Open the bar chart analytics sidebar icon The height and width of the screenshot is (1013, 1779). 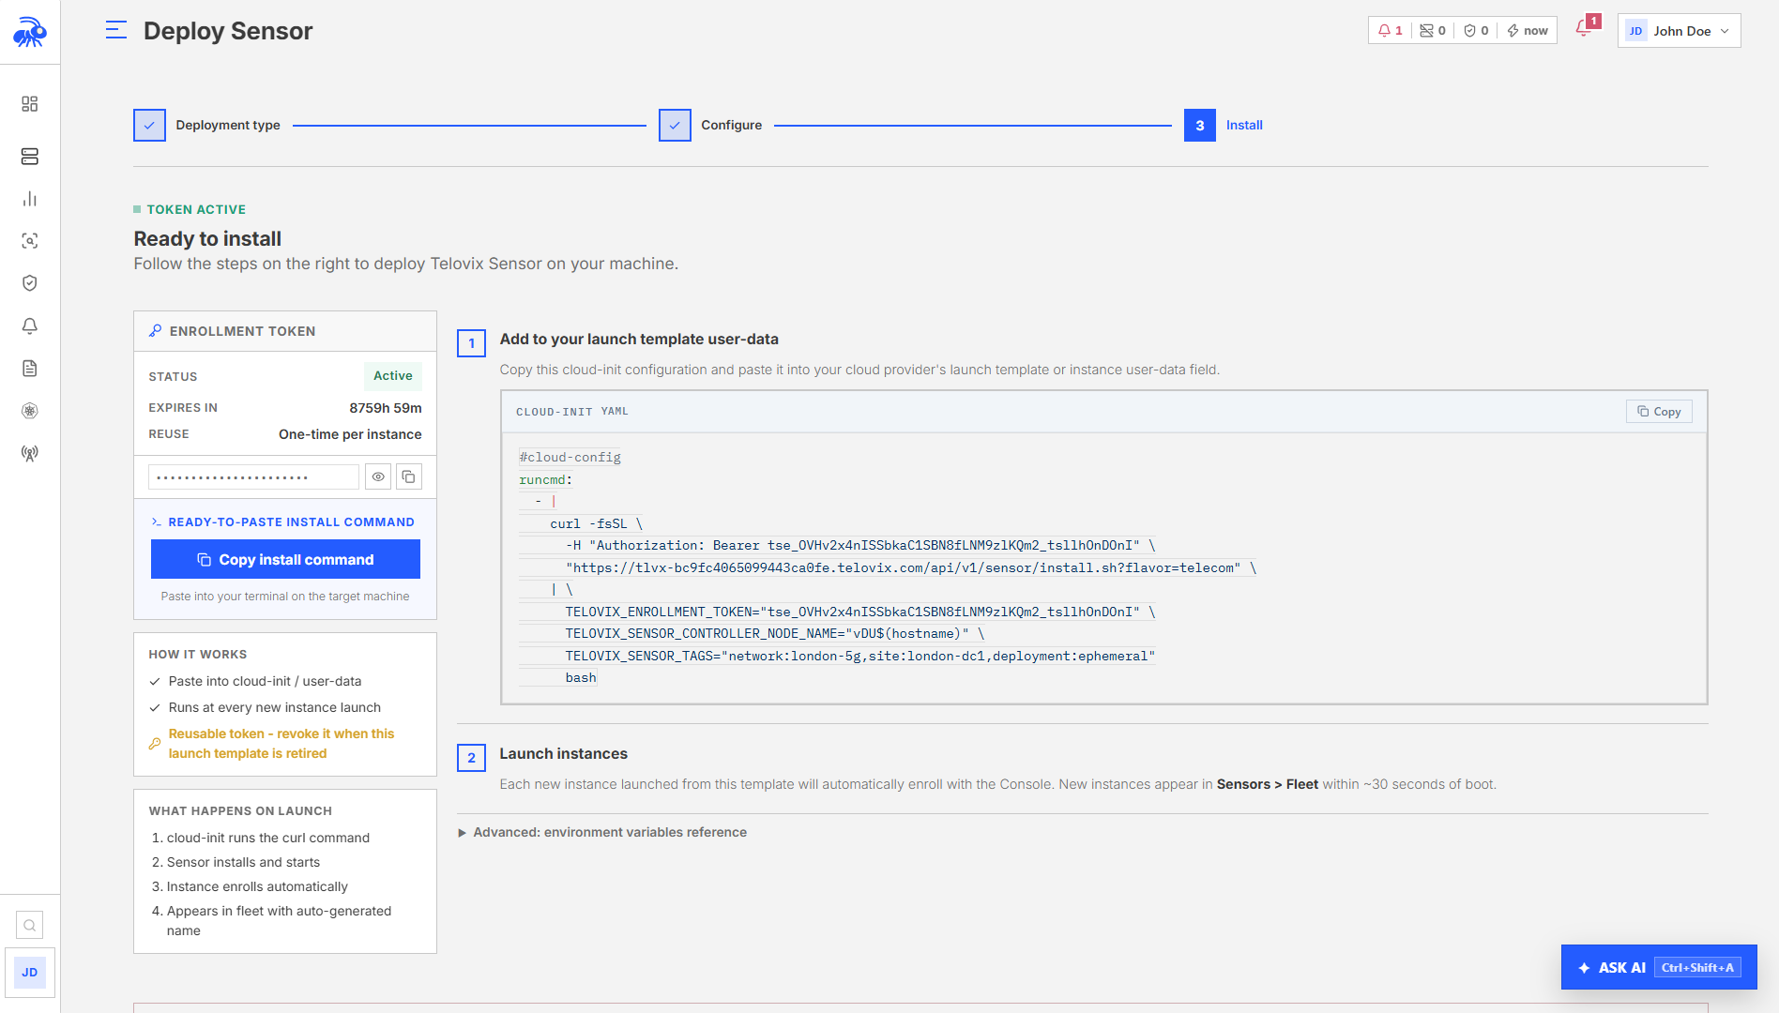[30, 199]
